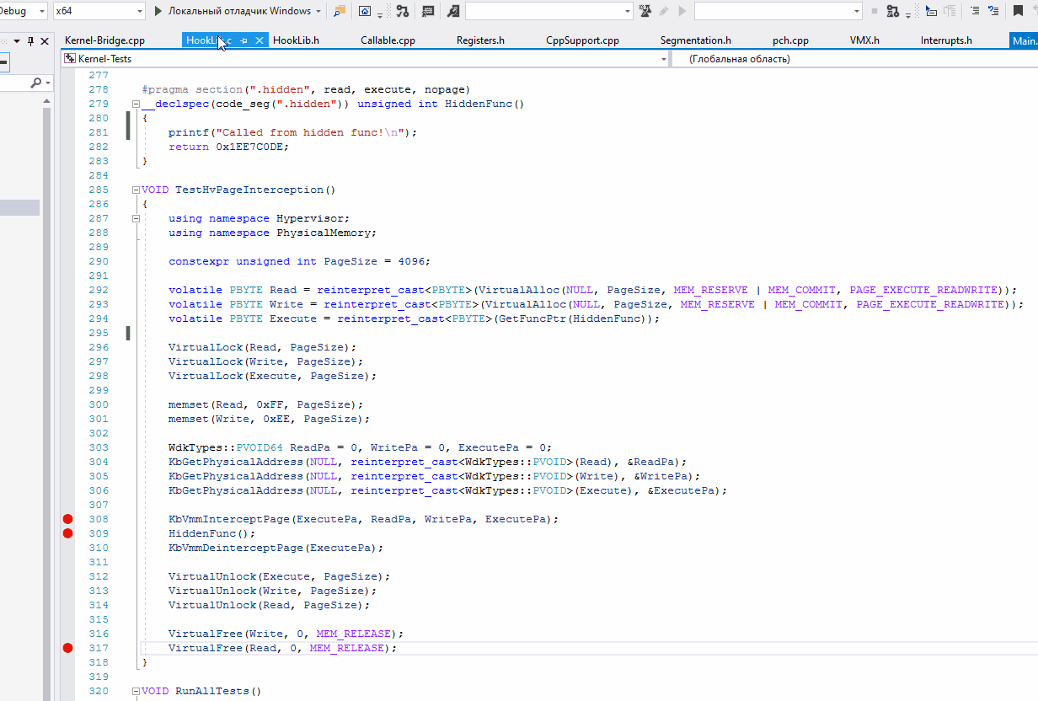Toggle a bookmark using the bookmark toolbar icon
The height and width of the screenshot is (701, 1038).
pyautogui.click(x=1018, y=10)
